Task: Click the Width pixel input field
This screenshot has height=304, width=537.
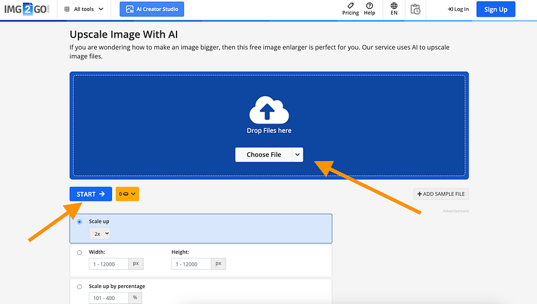Action: (x=109, y=264)
